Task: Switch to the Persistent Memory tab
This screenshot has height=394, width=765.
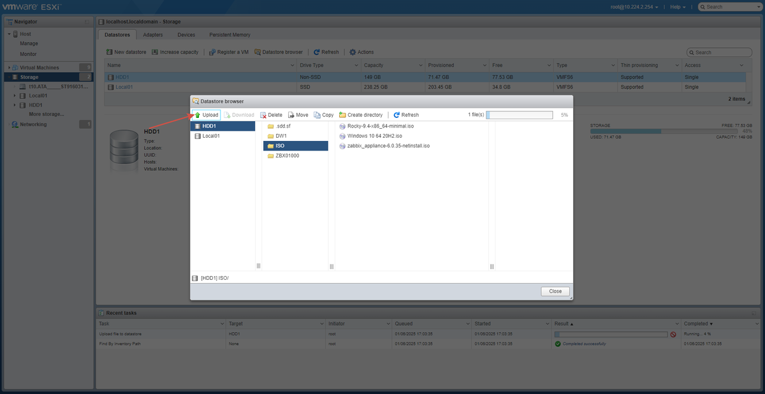Action: 229,34
